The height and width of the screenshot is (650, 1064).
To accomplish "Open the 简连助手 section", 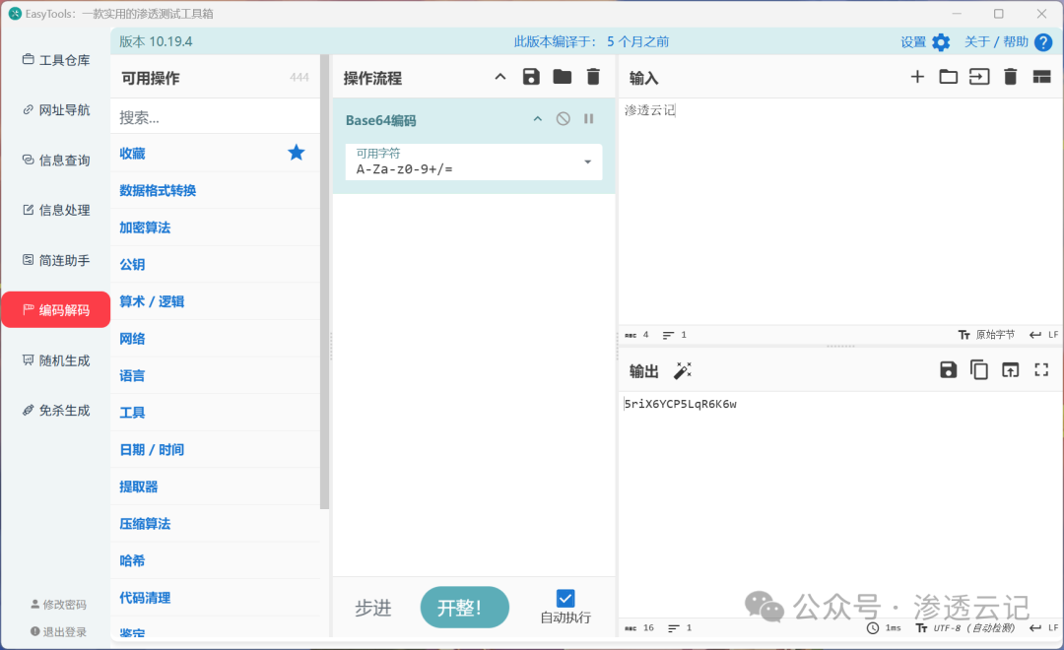I will pos(56,260).
